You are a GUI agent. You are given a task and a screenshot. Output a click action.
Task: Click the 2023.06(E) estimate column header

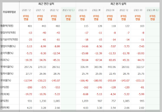tap(153, 10)
